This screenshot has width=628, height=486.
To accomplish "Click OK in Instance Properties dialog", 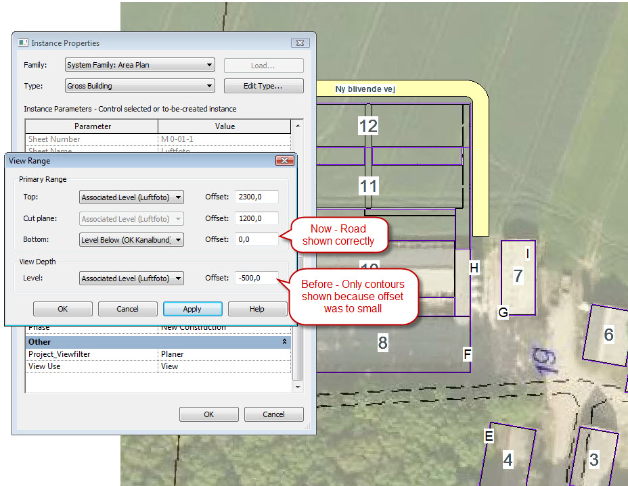I will point(208,414).
